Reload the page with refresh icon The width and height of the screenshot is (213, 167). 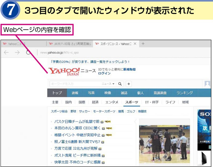coord(28,52)
